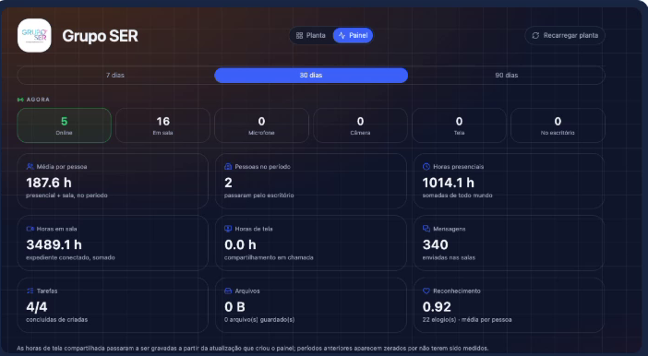648x356 pixels.
Task: Click the Horas em sala camera icon
Action: click(x=30, y=229)
